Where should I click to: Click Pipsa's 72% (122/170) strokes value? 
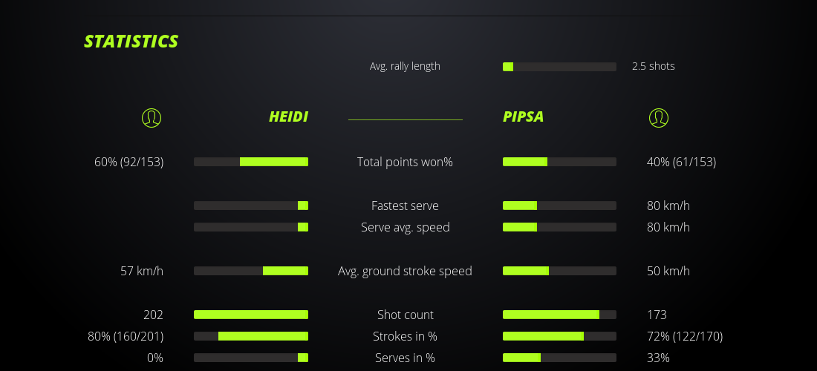(x=685, y=336)
